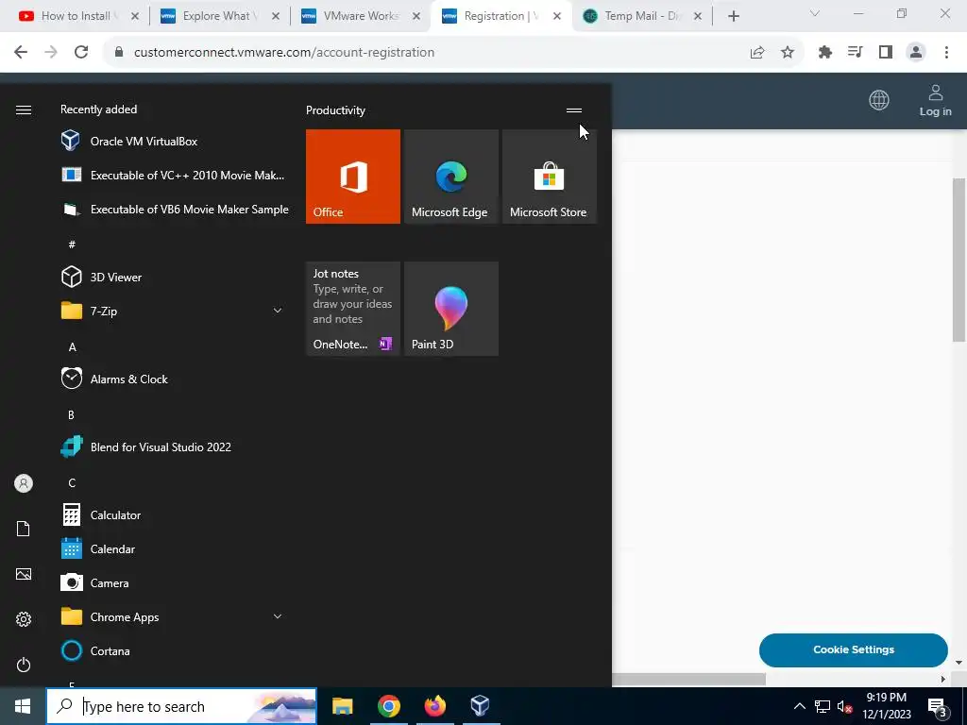Click the 'A' letter header
The image size is (967, 725).
coord(72,347)
